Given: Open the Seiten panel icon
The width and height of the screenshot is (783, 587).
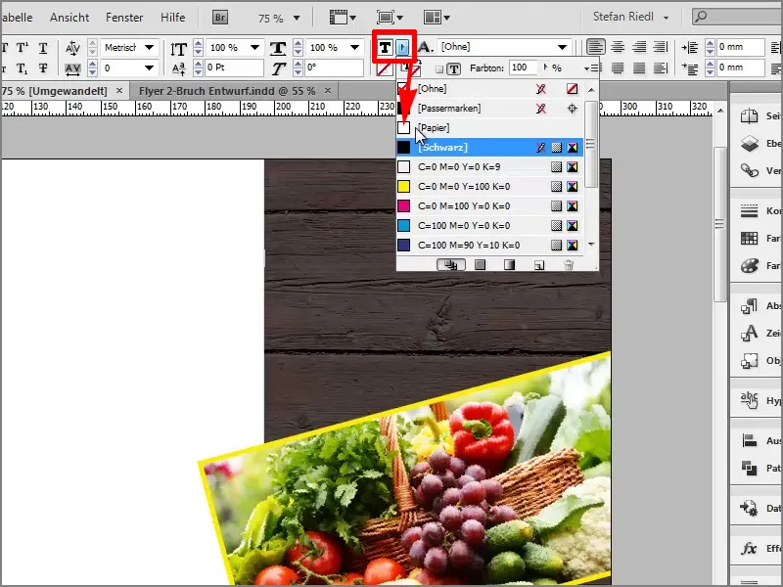Looking at the screenshot, I should click(749, 116).
